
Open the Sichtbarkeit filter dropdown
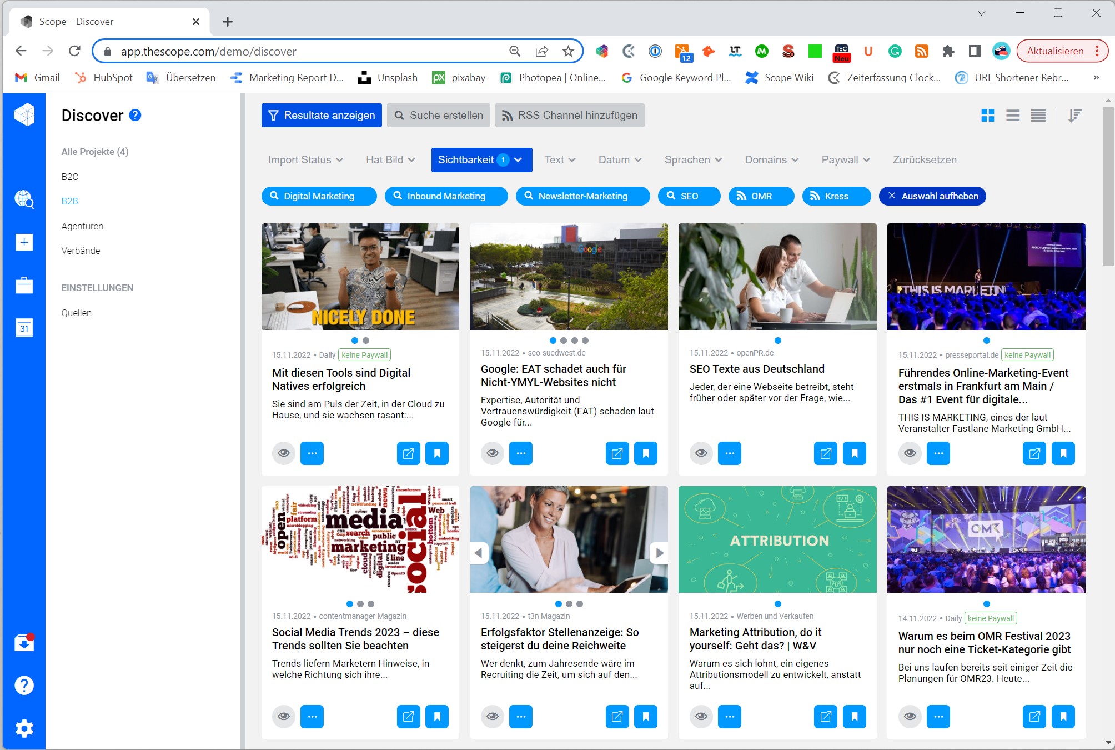pyautogui.click(x=481, y=160)
